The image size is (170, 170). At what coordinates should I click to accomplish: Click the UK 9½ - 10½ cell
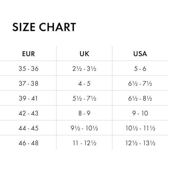click(x=84, y=128)
